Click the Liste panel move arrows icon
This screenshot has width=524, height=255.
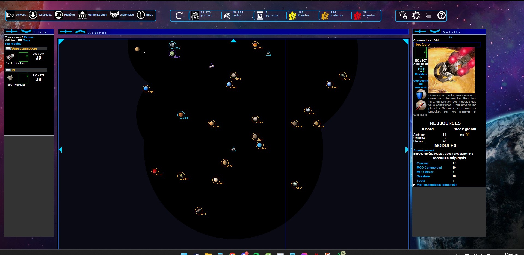click(12, 31)
